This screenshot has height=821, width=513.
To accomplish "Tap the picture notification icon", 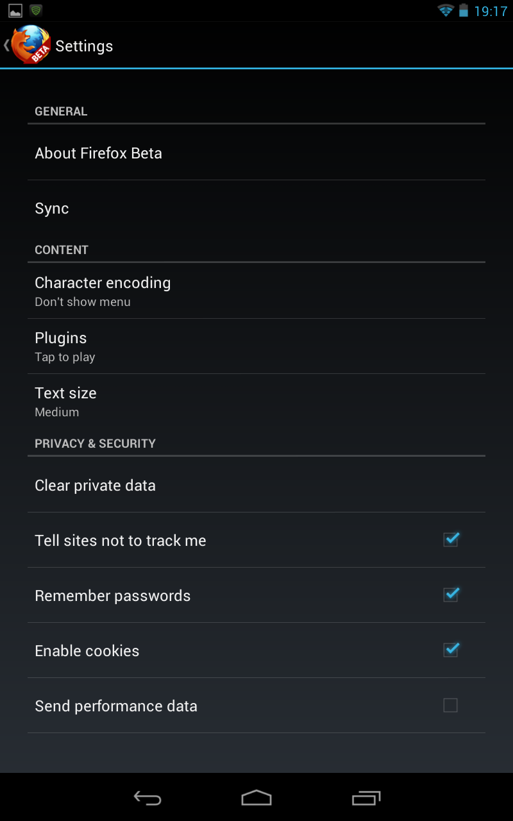I will click(x=15, y=11).
